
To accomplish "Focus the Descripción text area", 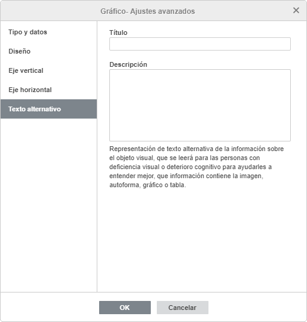I will (x=200, y=105).
